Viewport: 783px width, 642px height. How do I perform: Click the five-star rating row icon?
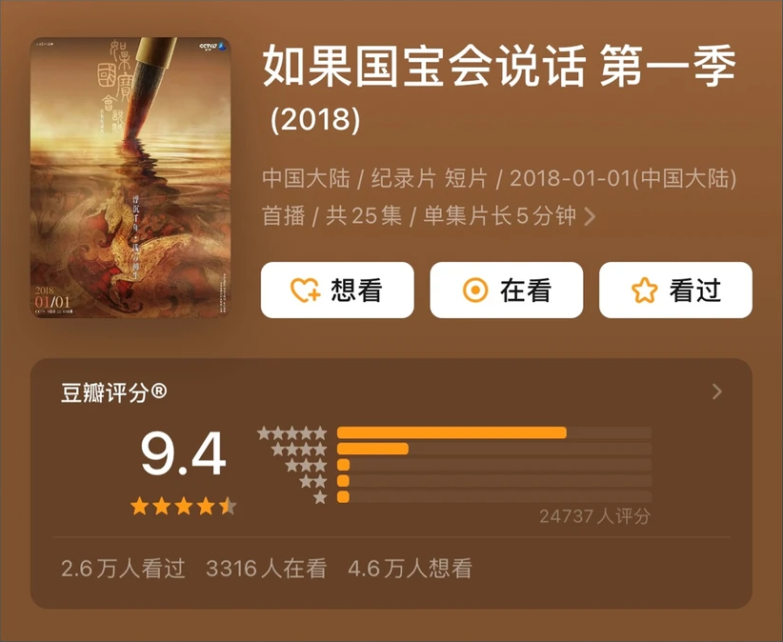click(292, 432)
